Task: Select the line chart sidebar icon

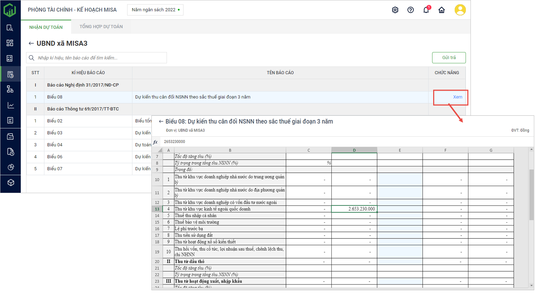Action: coord(11,105)
